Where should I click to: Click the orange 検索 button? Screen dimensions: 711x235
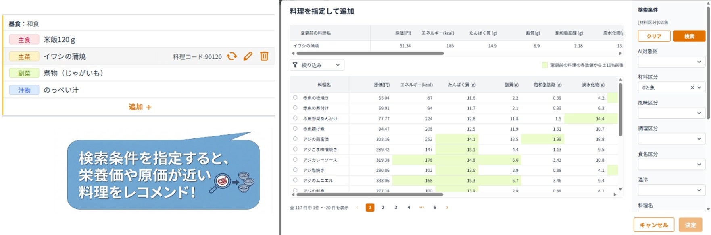click(x=689, y=36)
